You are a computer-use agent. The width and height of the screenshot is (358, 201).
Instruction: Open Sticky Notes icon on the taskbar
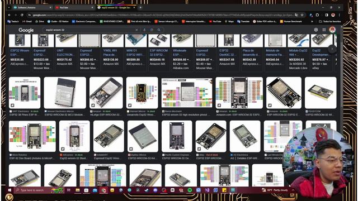[x=224, y=190]
